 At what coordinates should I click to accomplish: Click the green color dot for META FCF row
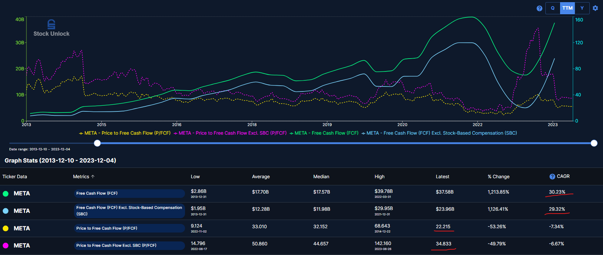click(x=6, y=194)
